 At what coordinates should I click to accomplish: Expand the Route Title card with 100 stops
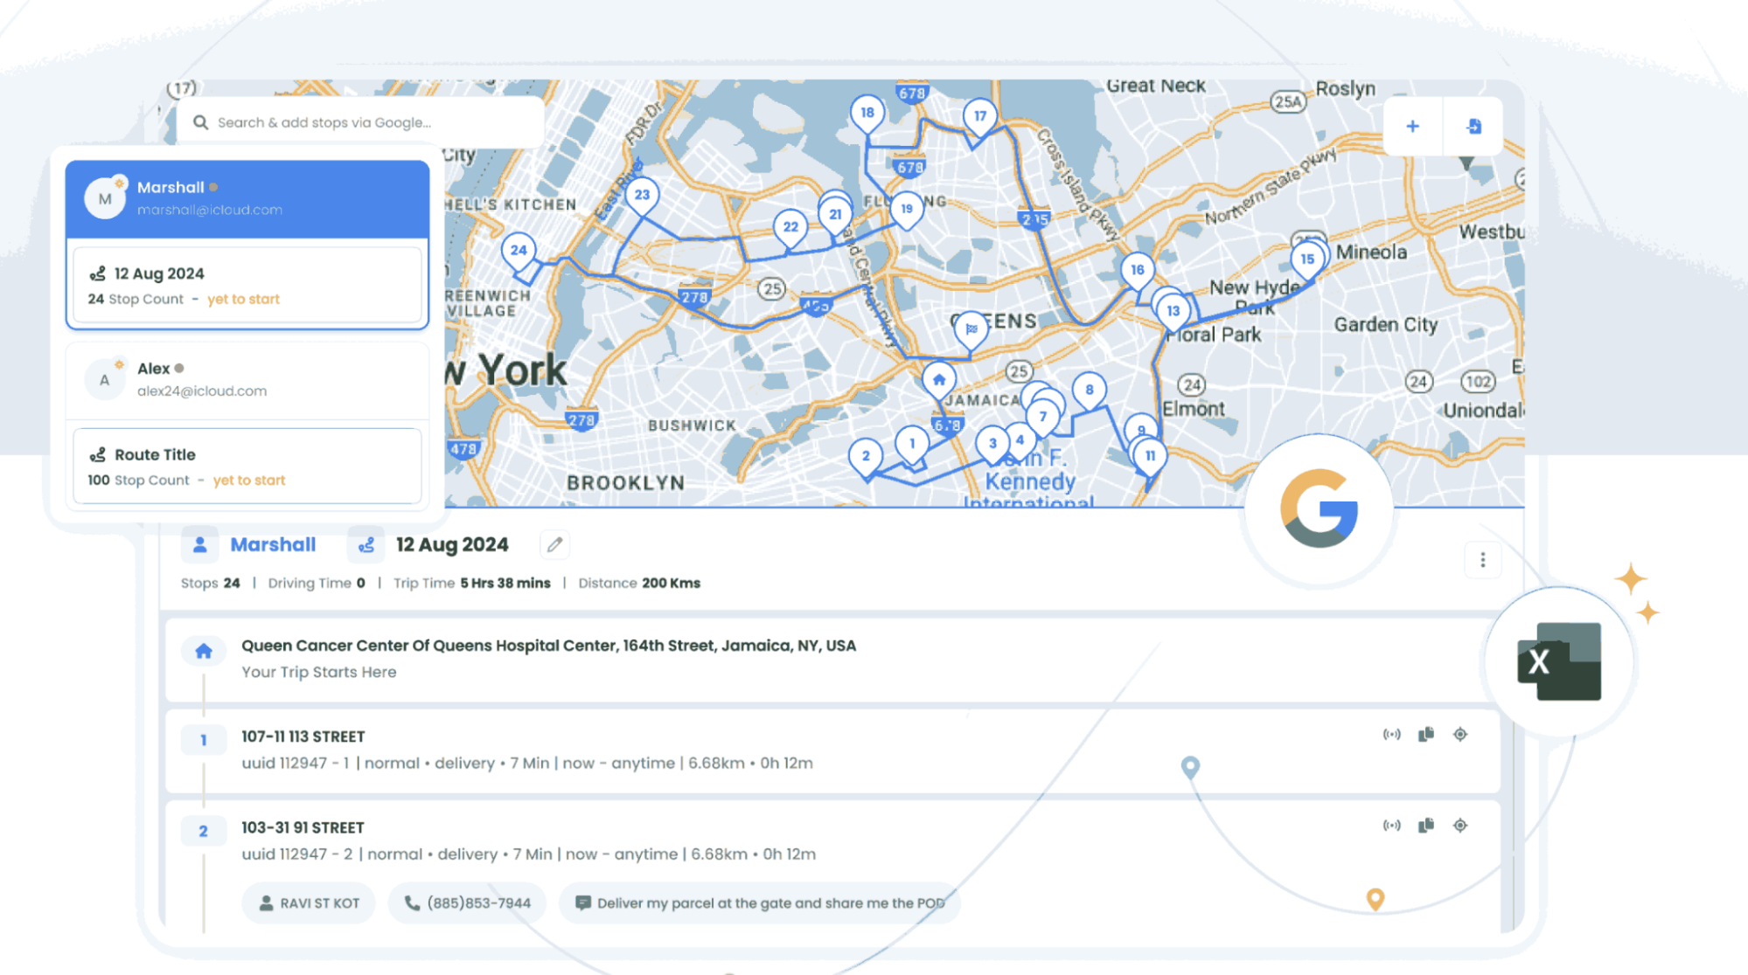247,466
